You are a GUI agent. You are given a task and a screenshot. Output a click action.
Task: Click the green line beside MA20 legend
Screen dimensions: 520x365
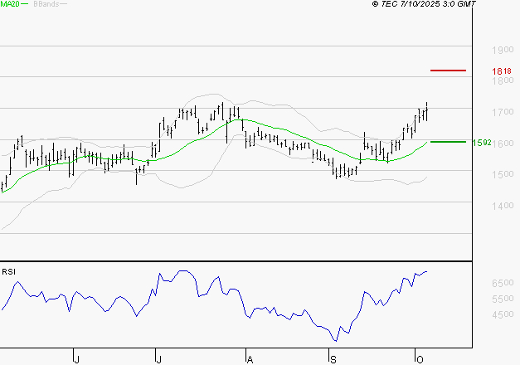(x=24, y=4)
